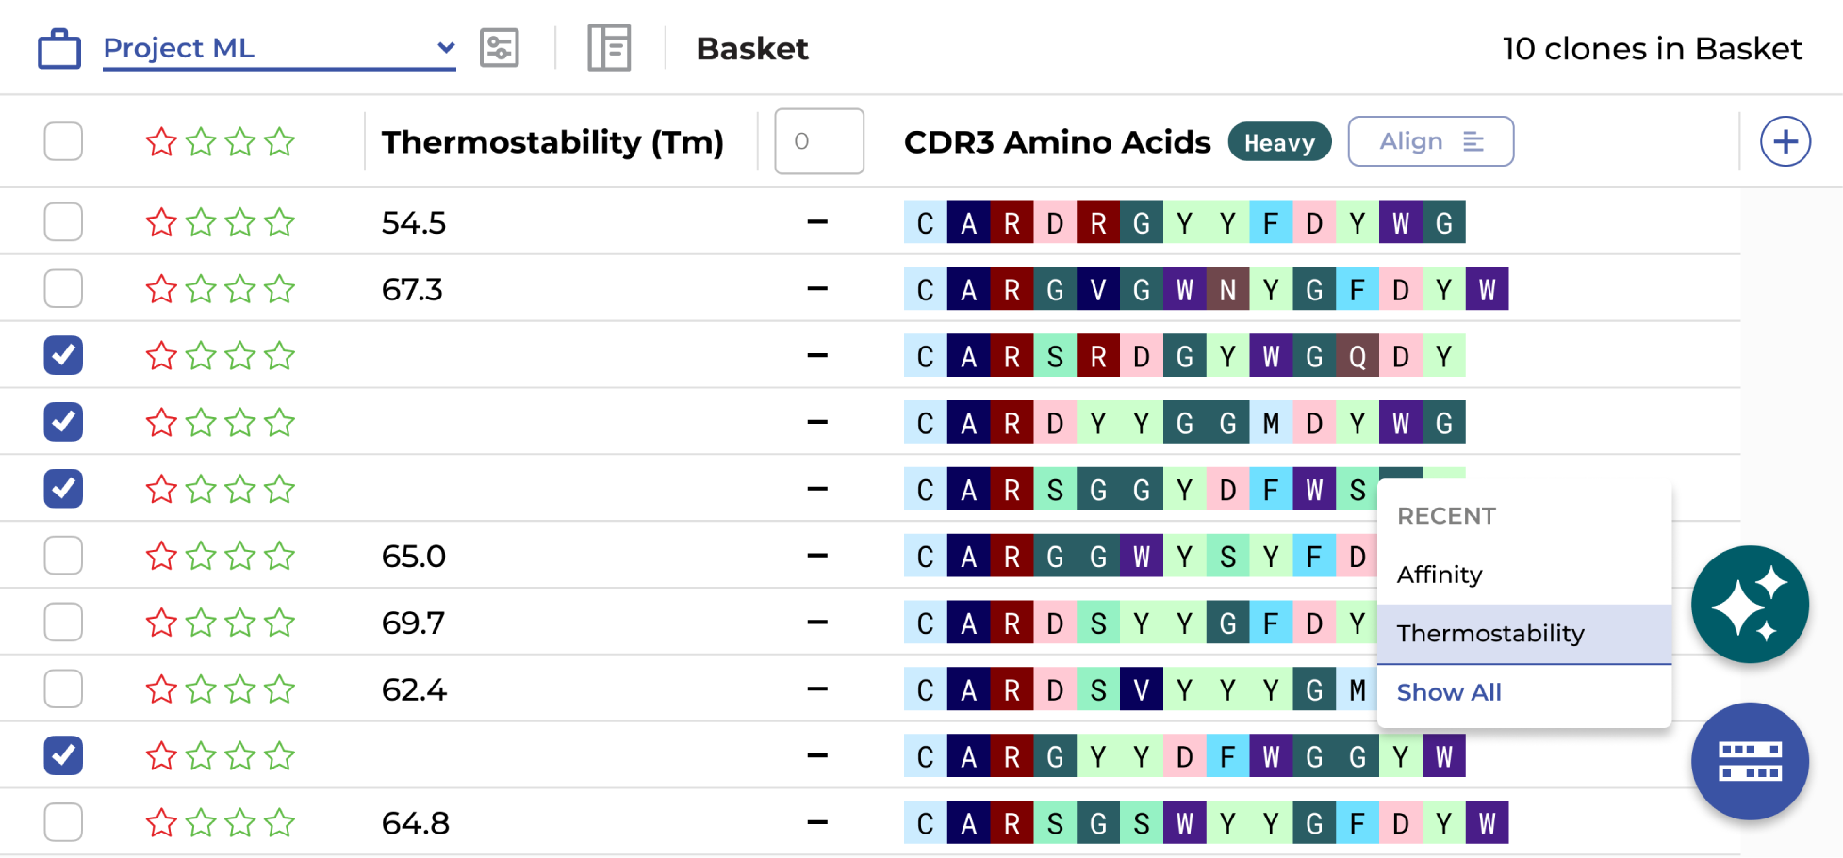Viewport: 1843px width, 858px height.
Task: Check the 54.5 row checkbox
Action: pos(63,222)
